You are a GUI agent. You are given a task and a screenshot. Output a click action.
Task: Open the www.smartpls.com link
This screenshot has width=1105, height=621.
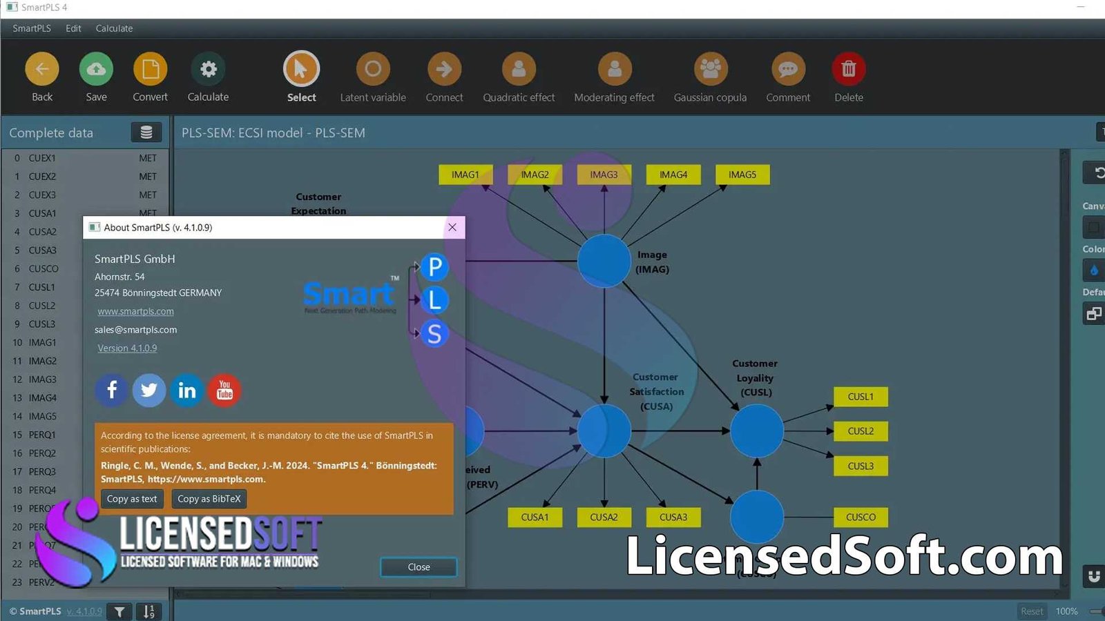point(135,311)
